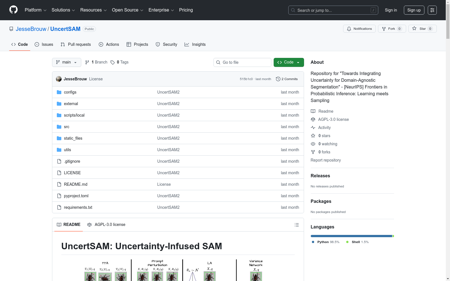This screenshot has height=281, width=450.
Task: Click the LICENSE file icon
Action: click(x=59, y=173)
